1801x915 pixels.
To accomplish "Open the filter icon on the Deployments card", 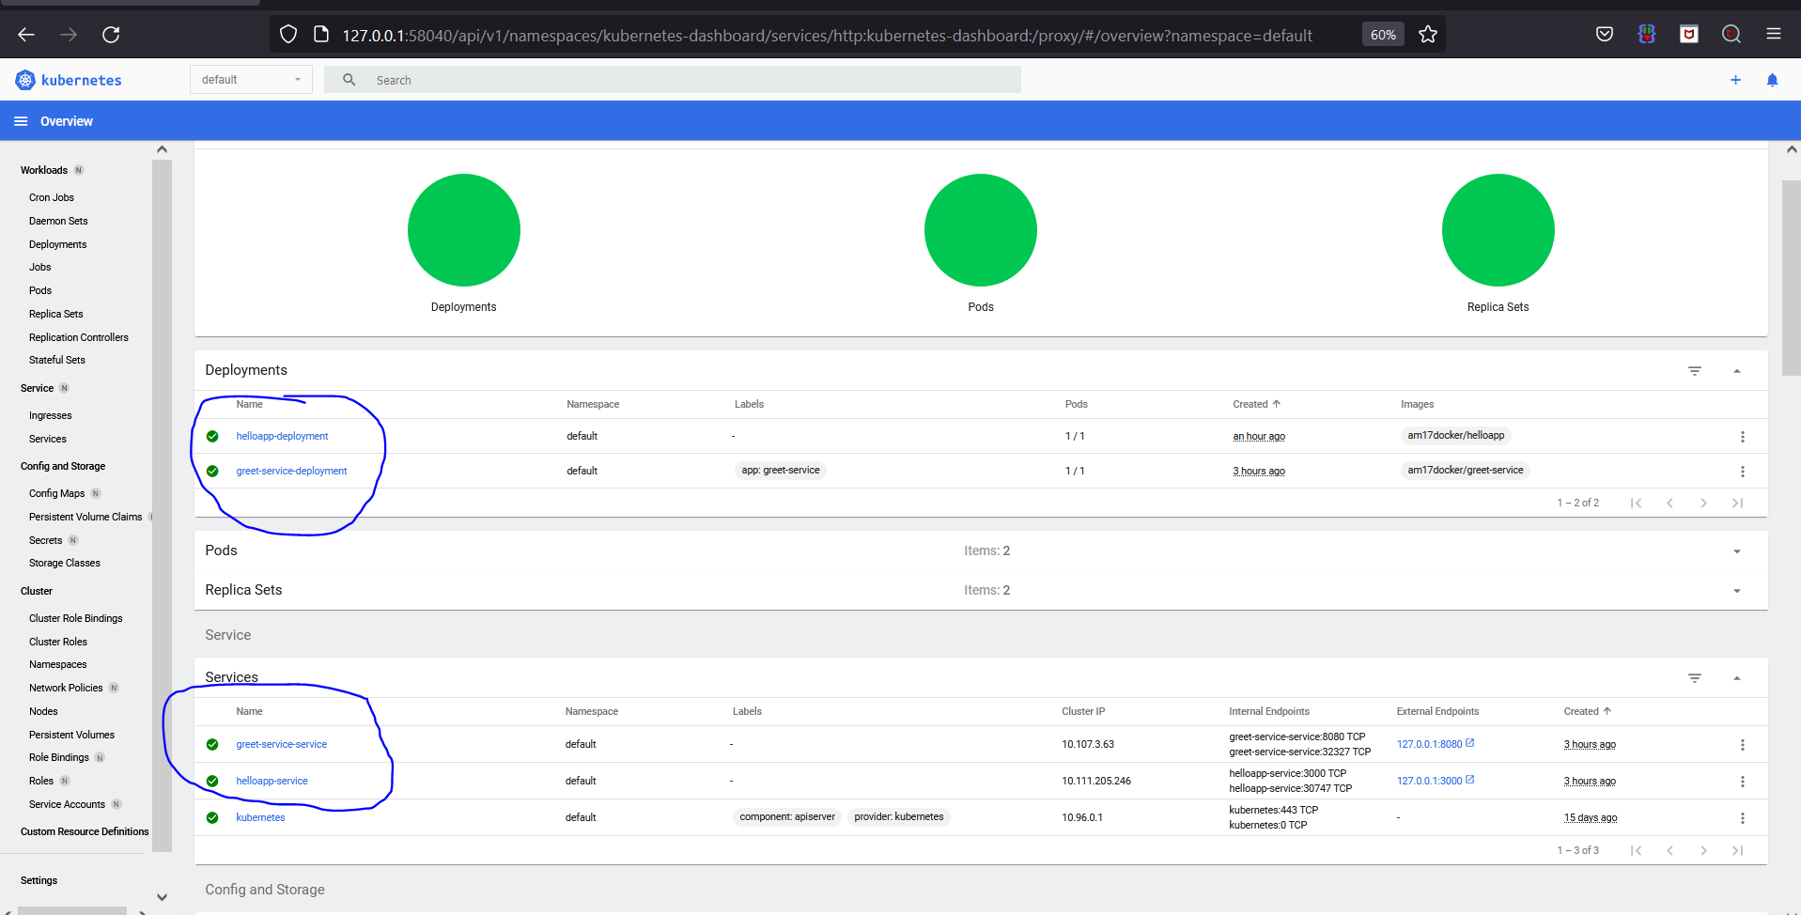I will 1695,370.
